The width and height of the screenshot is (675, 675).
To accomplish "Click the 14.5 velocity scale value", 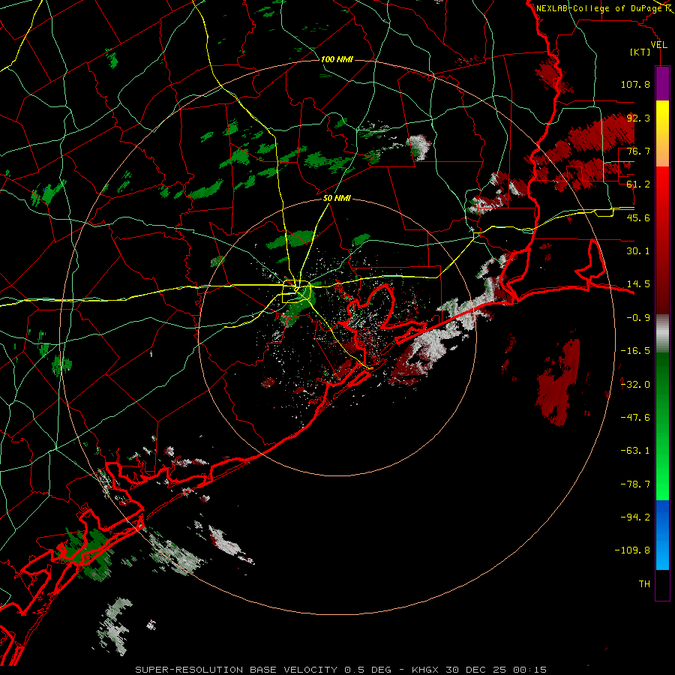I will coord(638,284).
